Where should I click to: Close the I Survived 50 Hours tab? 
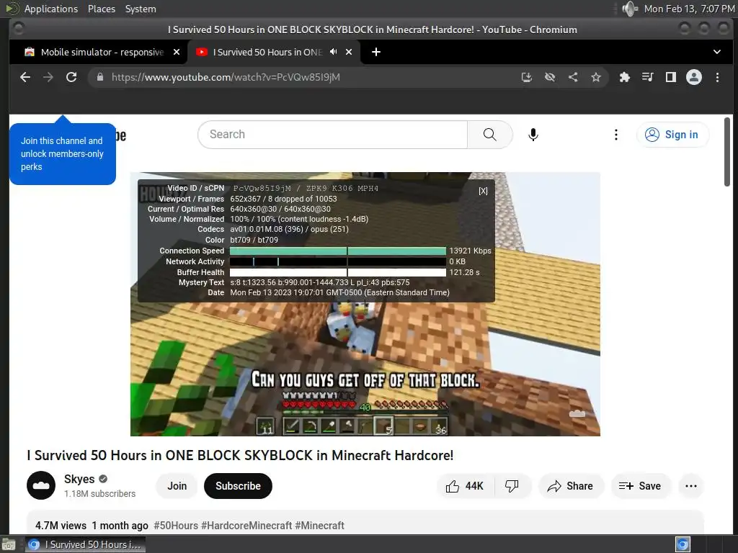349,52
